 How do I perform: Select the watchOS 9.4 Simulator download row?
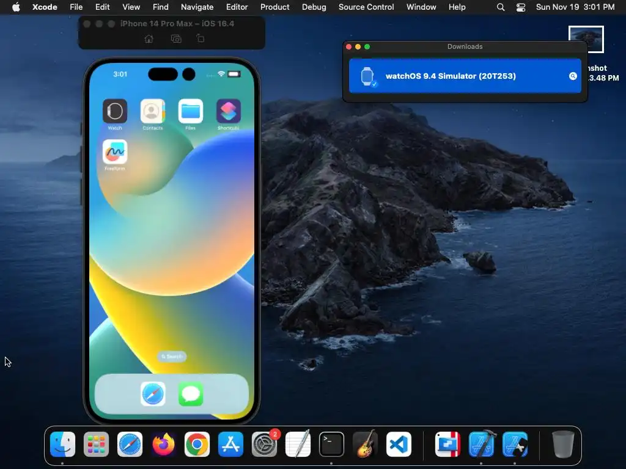click(x=465, y=76)
